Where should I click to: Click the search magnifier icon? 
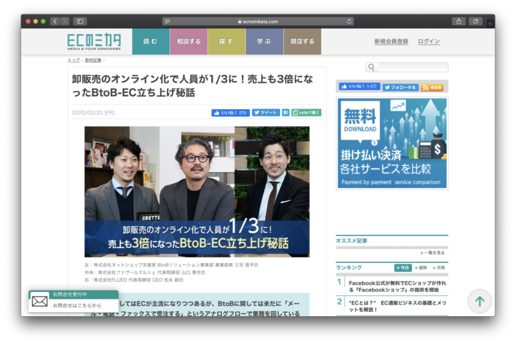(x=371, y=67)
